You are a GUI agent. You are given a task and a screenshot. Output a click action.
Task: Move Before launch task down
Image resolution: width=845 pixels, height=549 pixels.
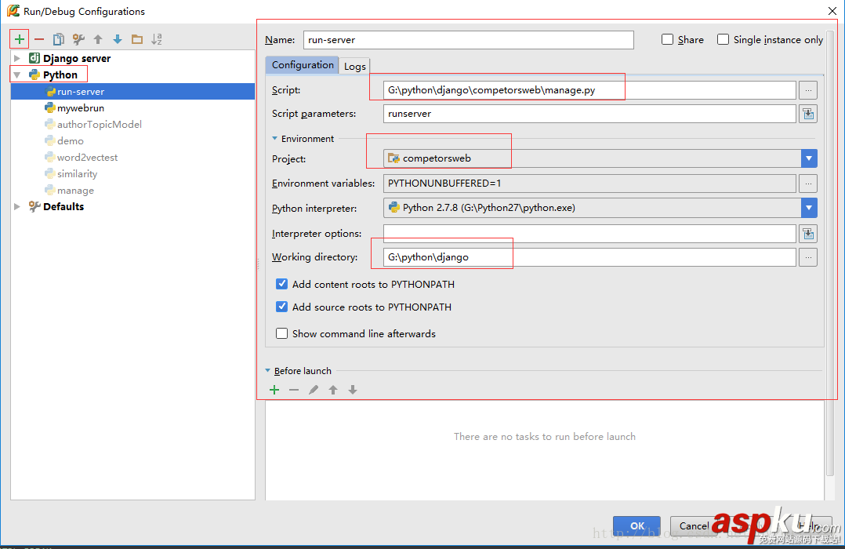(x=353, y=390)
